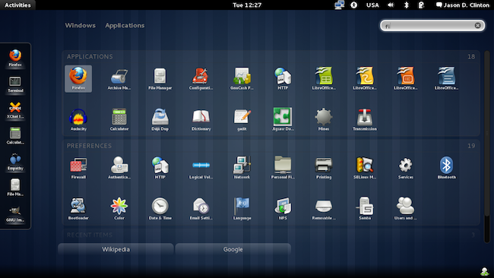This screenshot has width=494, height=278.
Task: Launch the green LibreOffice Calc spreadsheet icon
Action: (324, 79)
